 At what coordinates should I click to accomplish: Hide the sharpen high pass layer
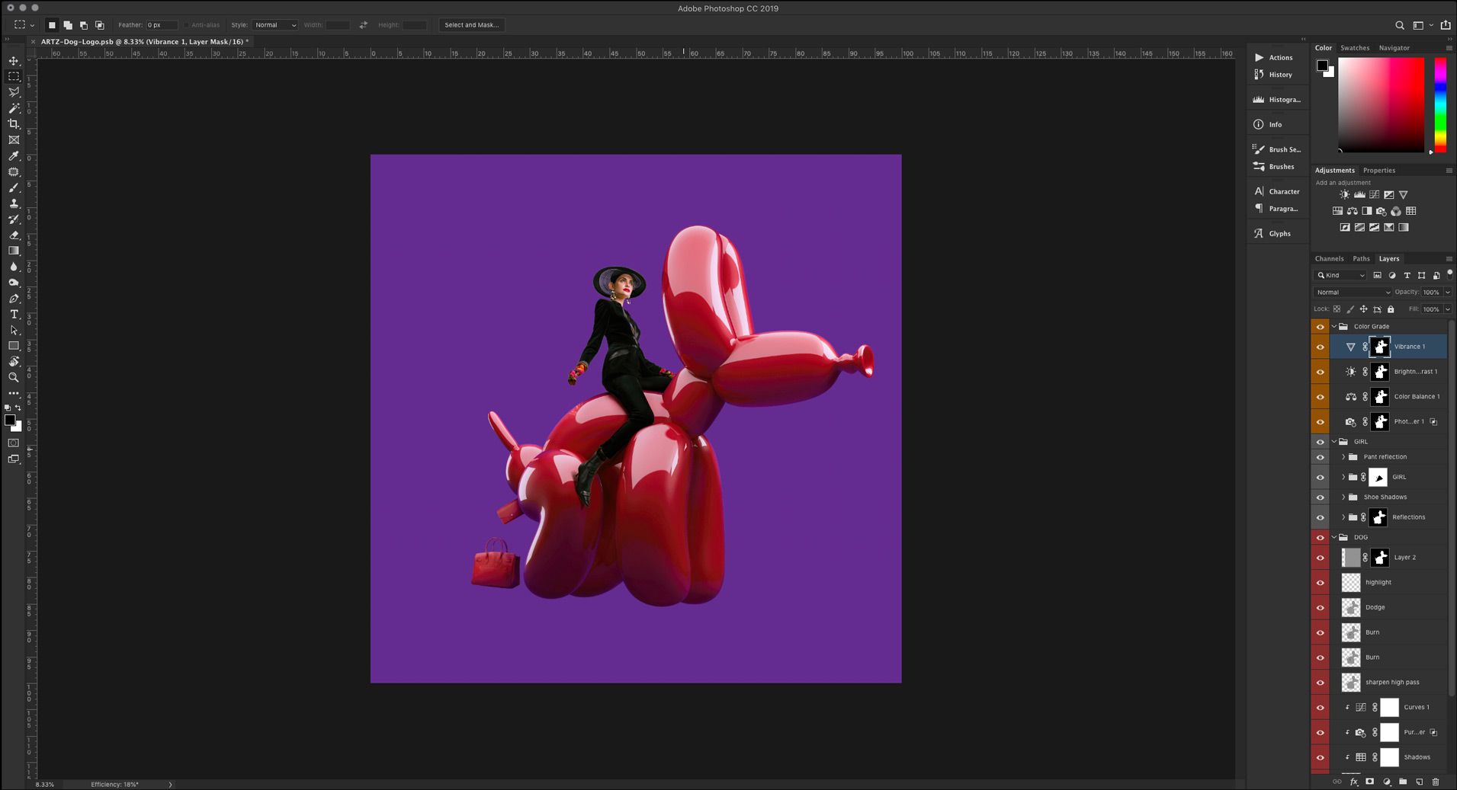coord(1321,683)
